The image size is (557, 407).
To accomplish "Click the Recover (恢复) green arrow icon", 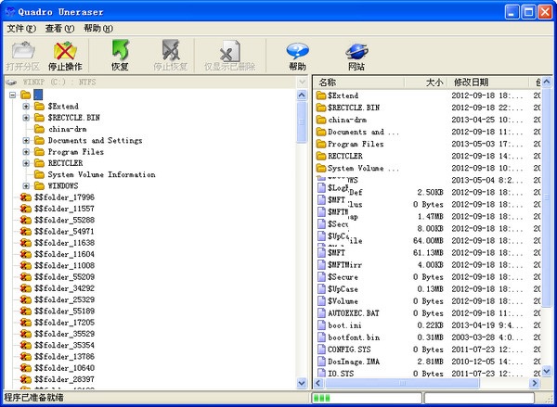I will click(x=120, y=51).
